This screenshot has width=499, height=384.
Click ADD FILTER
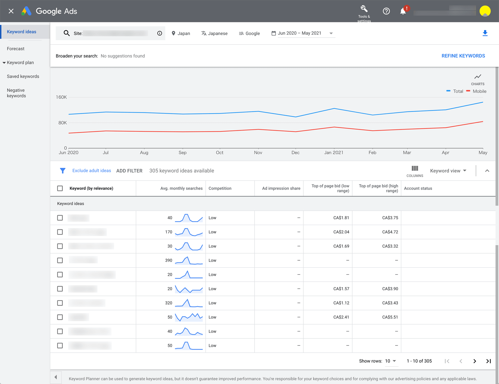[129, 171]
